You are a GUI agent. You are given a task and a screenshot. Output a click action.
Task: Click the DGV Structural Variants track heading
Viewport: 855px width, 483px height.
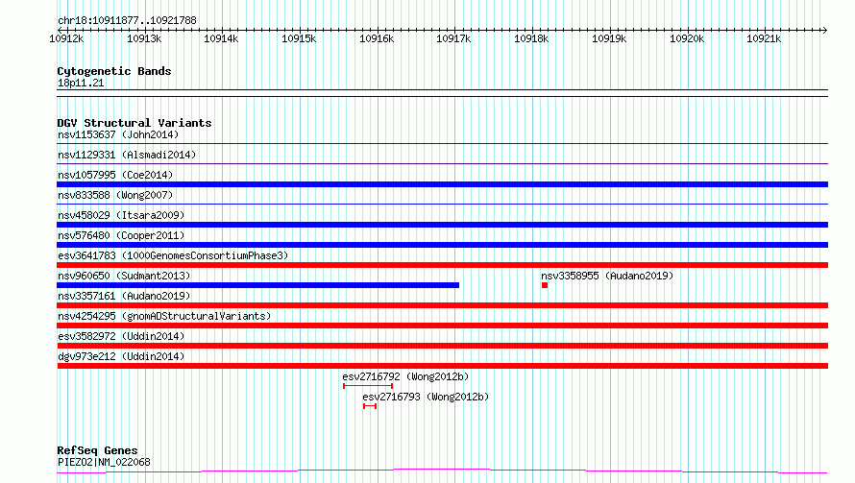coord(134,123)
